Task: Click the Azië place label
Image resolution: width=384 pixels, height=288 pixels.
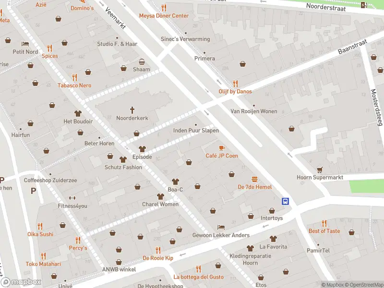Action: pyautogui.click(x=41, y=4)
